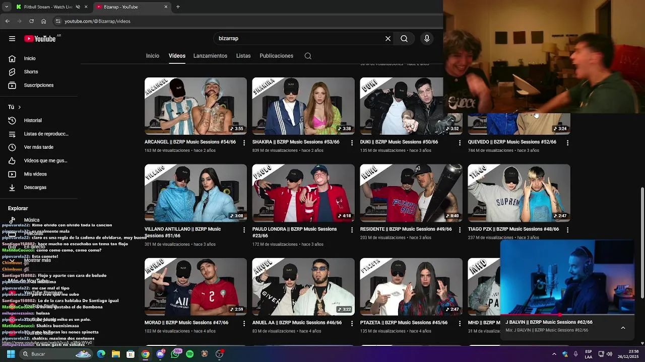Click the PAULO LONDRA video thumbnail
Image resolution: width=645 pixels, height=362 pixels.
pyautogui.click(x=303, y=193)
